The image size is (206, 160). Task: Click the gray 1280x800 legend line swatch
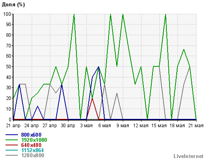click(x=11, y=155)
